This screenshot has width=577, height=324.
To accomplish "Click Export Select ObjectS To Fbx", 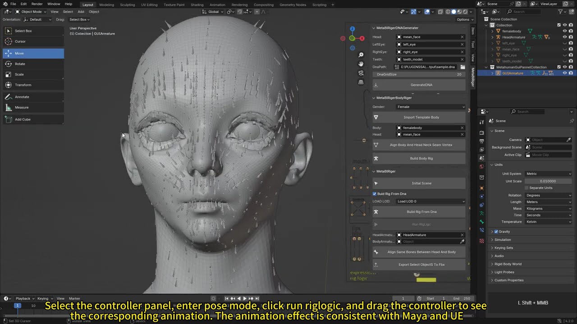I will point(419,265).
